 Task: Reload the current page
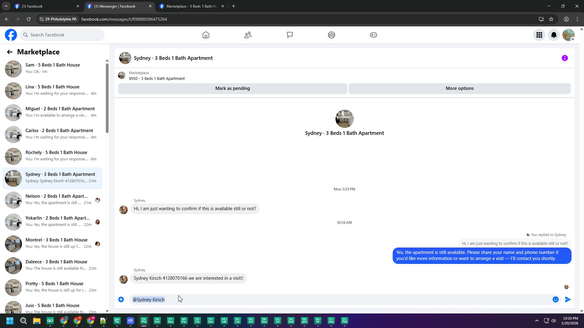[29, 19]
